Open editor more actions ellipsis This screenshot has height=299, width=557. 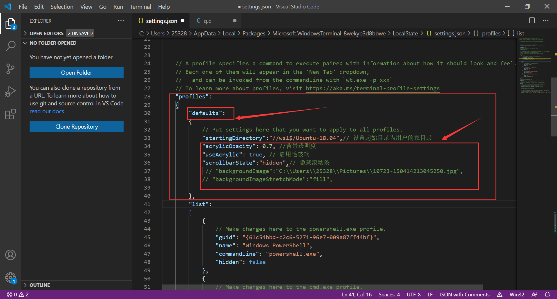[546, 21]
